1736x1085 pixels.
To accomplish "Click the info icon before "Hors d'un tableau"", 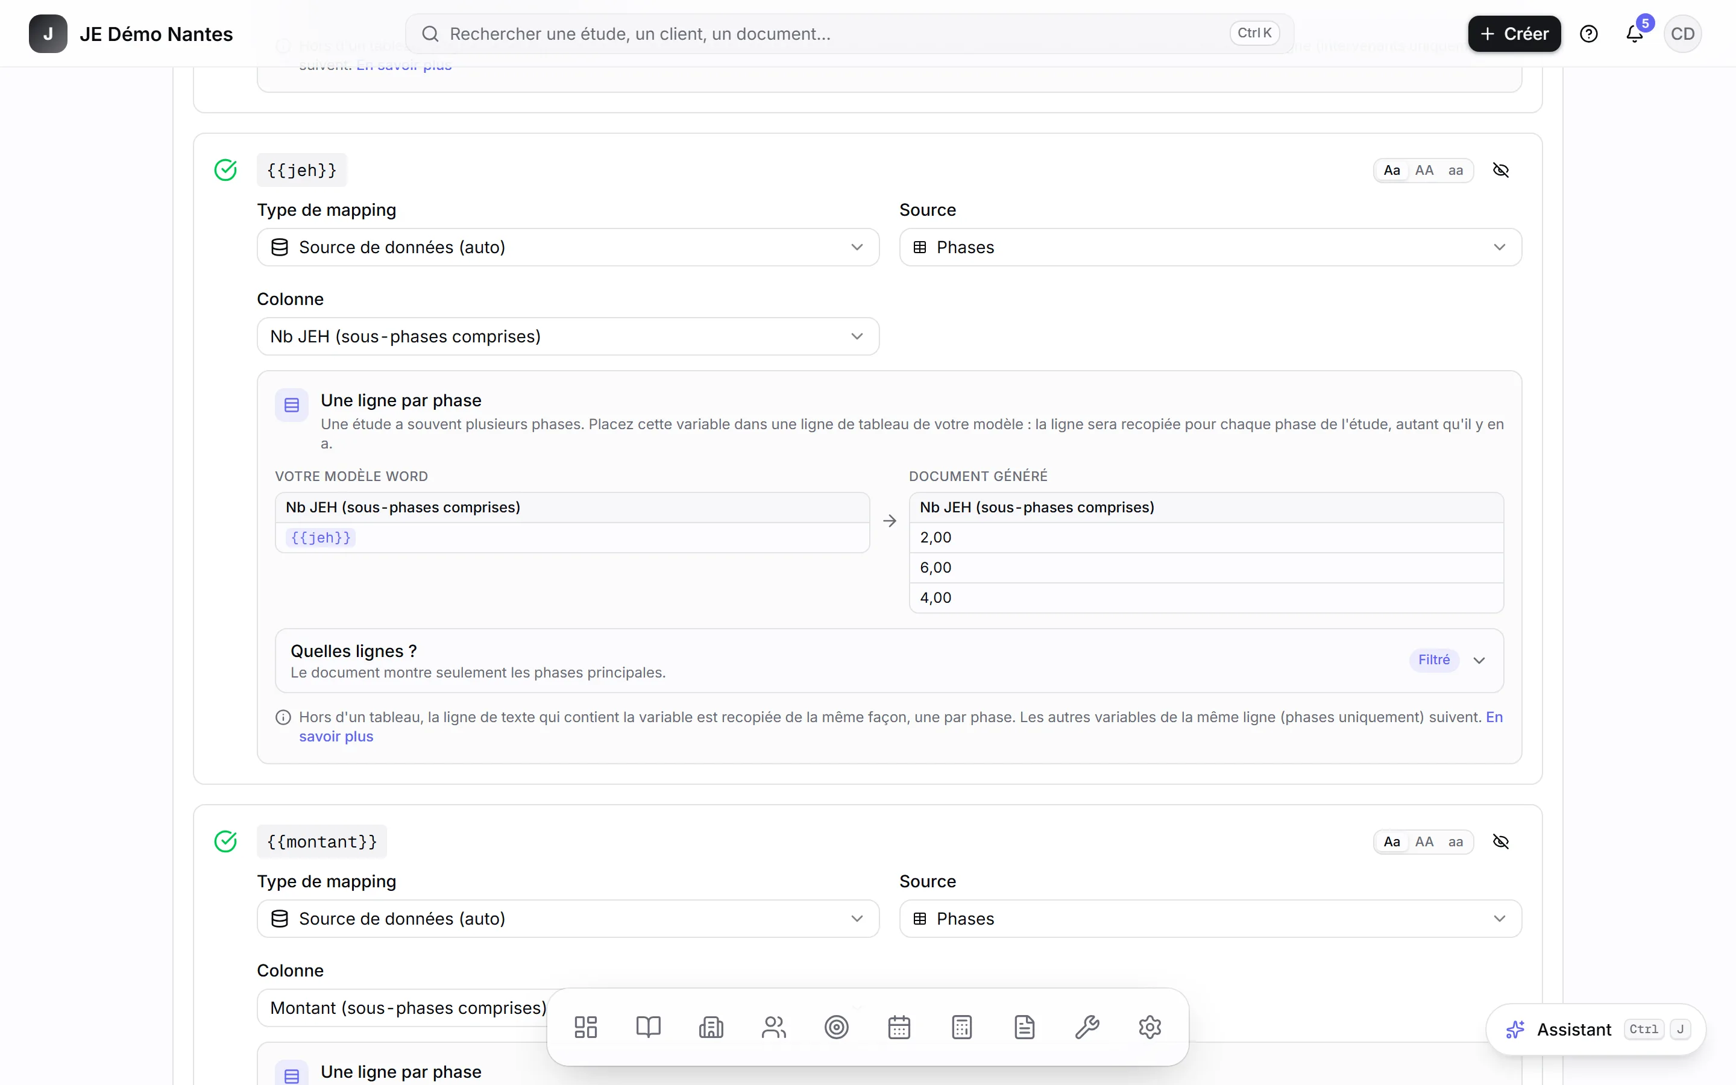I will click(283, 717).
